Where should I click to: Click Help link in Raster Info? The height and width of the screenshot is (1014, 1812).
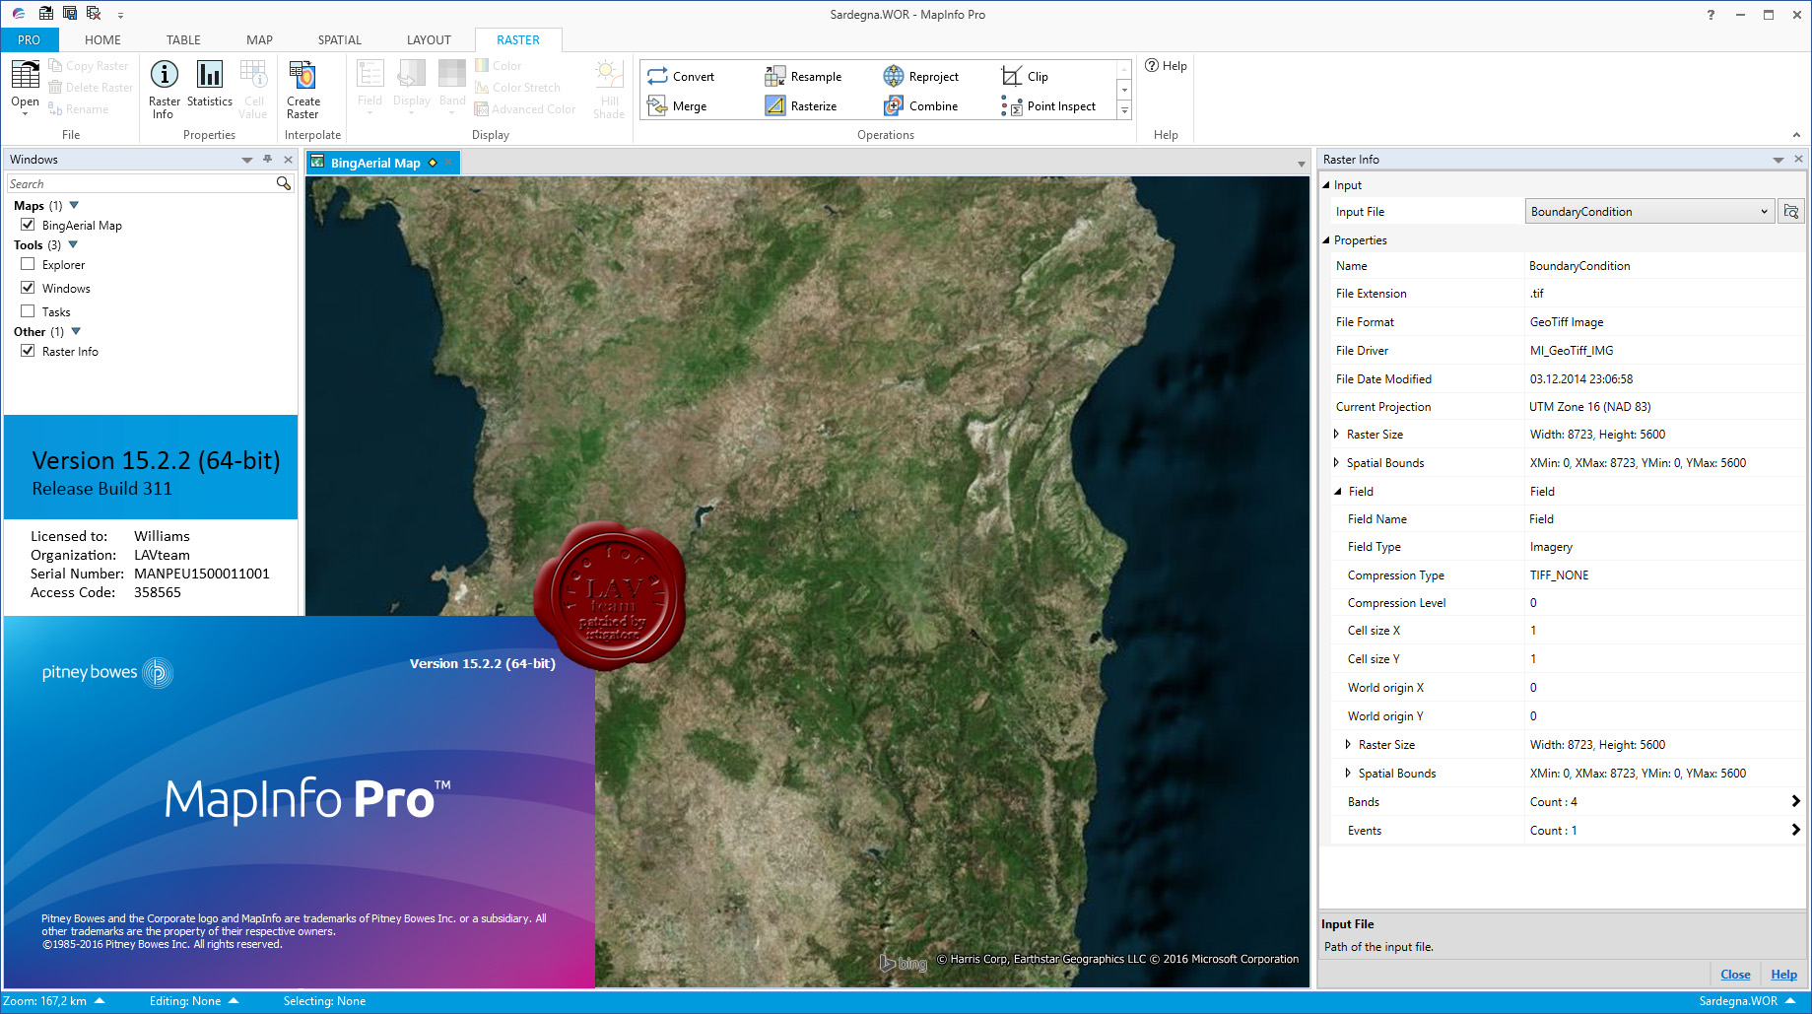click(1783, 974)
